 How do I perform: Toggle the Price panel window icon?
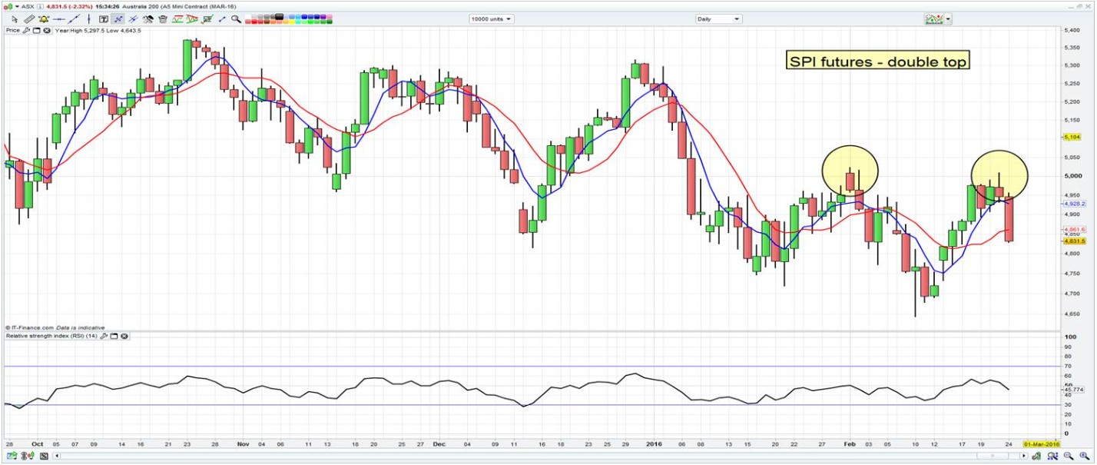click(36, 31)
